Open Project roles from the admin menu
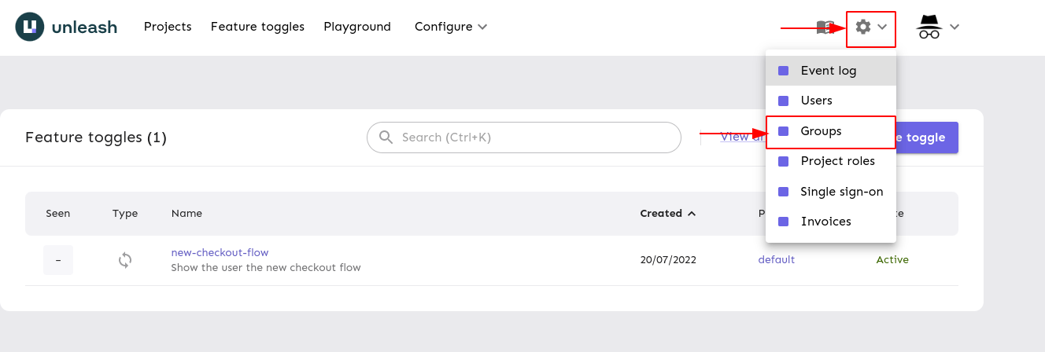The height and width of the screenshot is (352, 1045). 837,161
